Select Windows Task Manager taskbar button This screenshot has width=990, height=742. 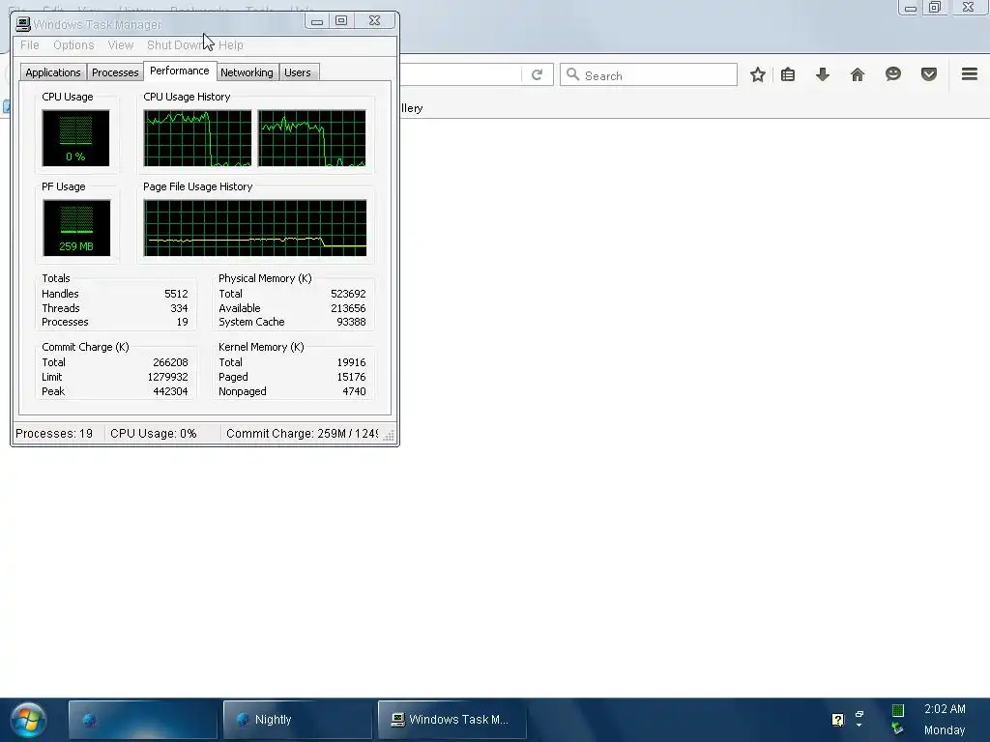pos(452,719)
